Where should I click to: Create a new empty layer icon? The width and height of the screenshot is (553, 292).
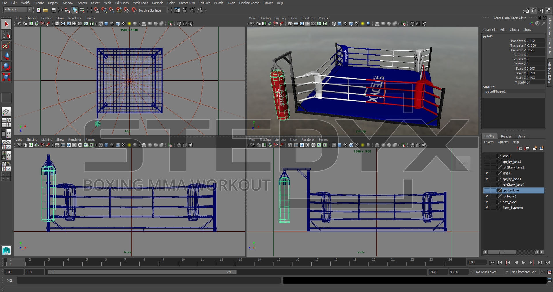534,148
